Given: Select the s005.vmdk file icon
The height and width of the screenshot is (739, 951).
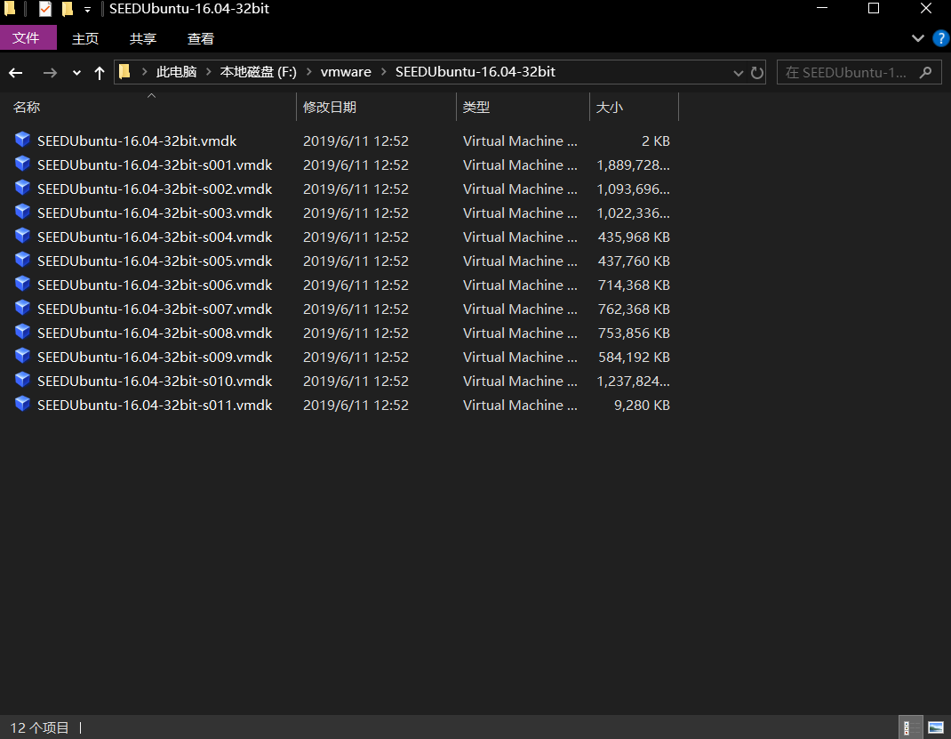Looking at the screenshot, I should pyautogui.click(x=22, y=261).
